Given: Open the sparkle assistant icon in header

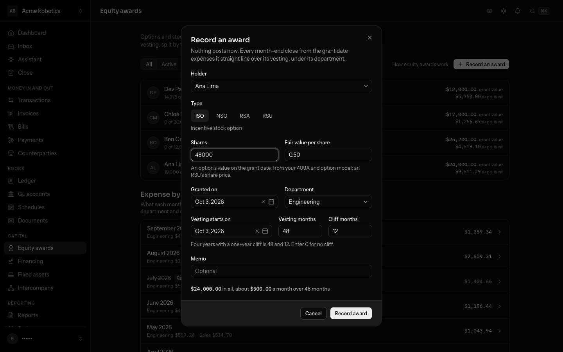Looking at the screenshot, I should tap(504, 11).
